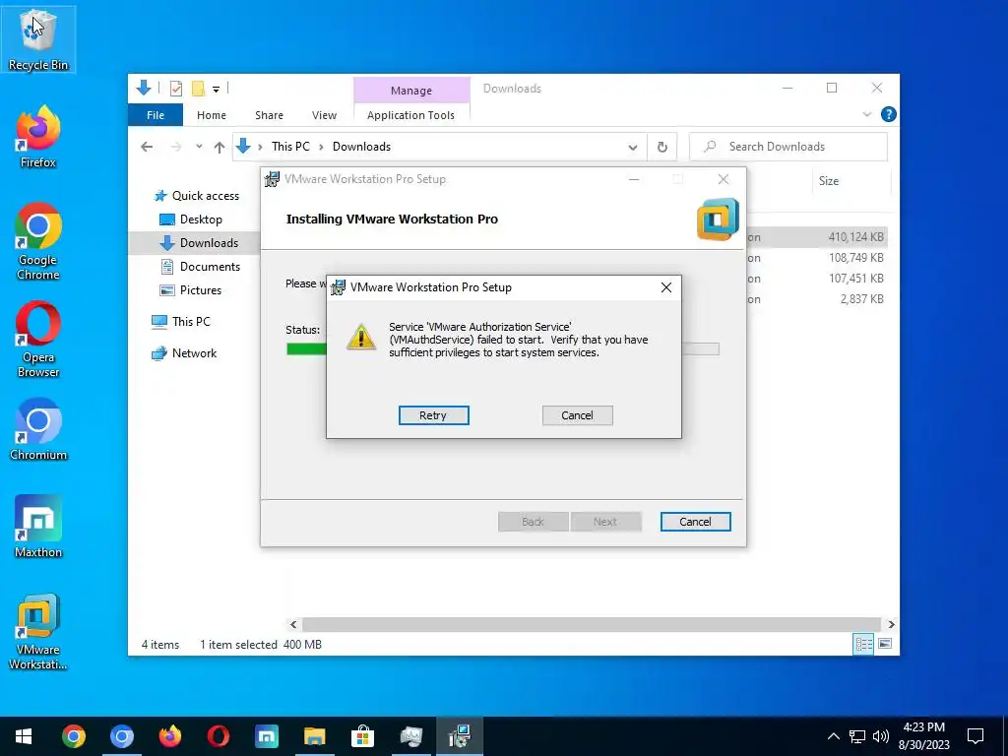1008x756 pixels.
Task: Open the Home ribbon tab
Action: coord(212,115)
